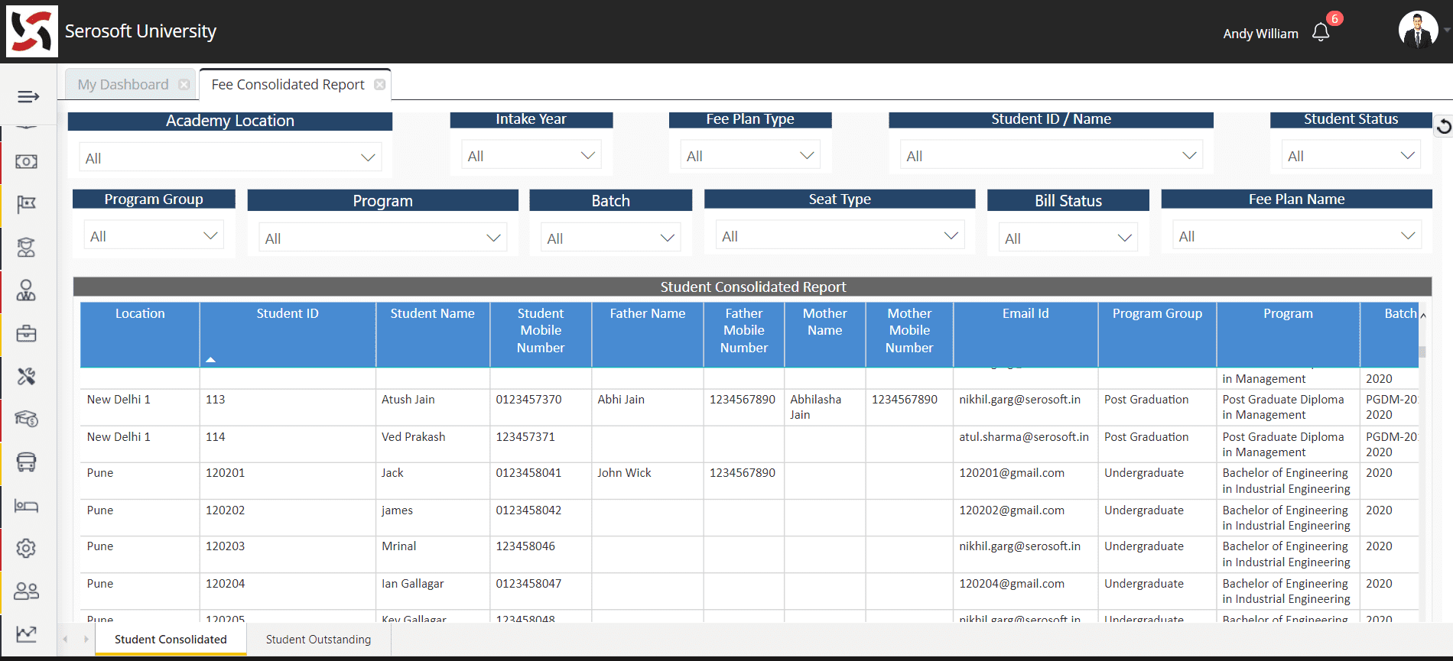Expand the Seat Type dropdown
This screenshot has width=1453, height=661.
click(840, 236)
